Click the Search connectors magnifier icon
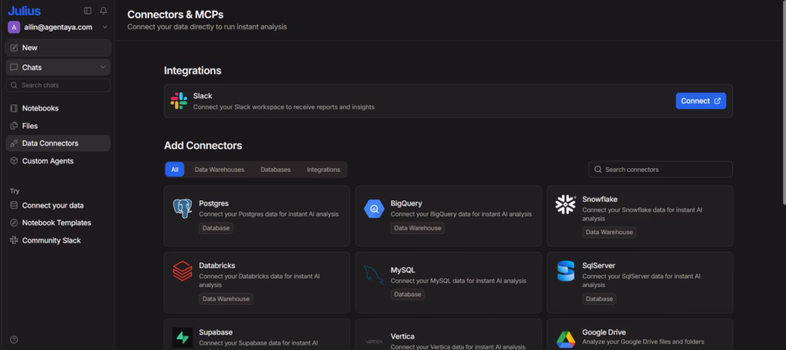 tap(597, 170)
